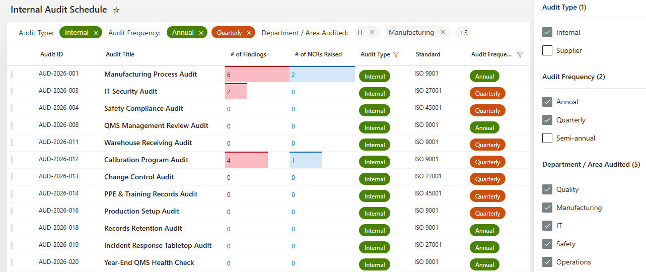
Task: Sort by the Audit ID column header
Action: (51, 54)
